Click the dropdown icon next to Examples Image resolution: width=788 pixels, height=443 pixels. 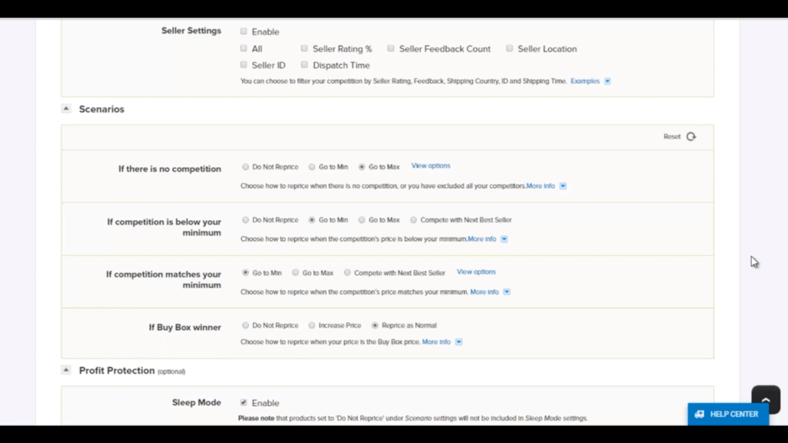[x=608, y=81]
